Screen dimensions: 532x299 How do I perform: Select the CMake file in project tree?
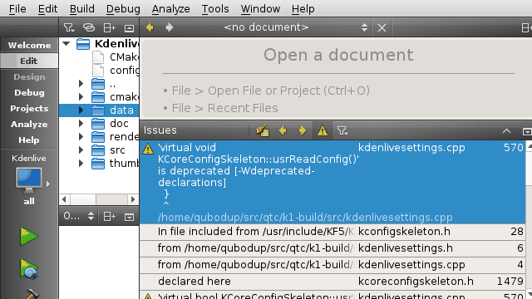click(116, 57)
